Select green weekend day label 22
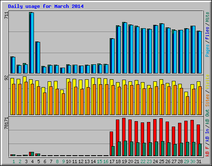This screenshot has height=166, width=212. pos(143,161)
